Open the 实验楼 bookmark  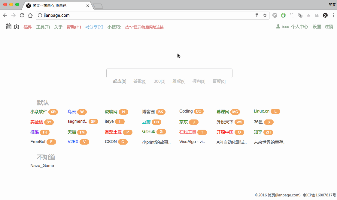click(x=37, y=122)
